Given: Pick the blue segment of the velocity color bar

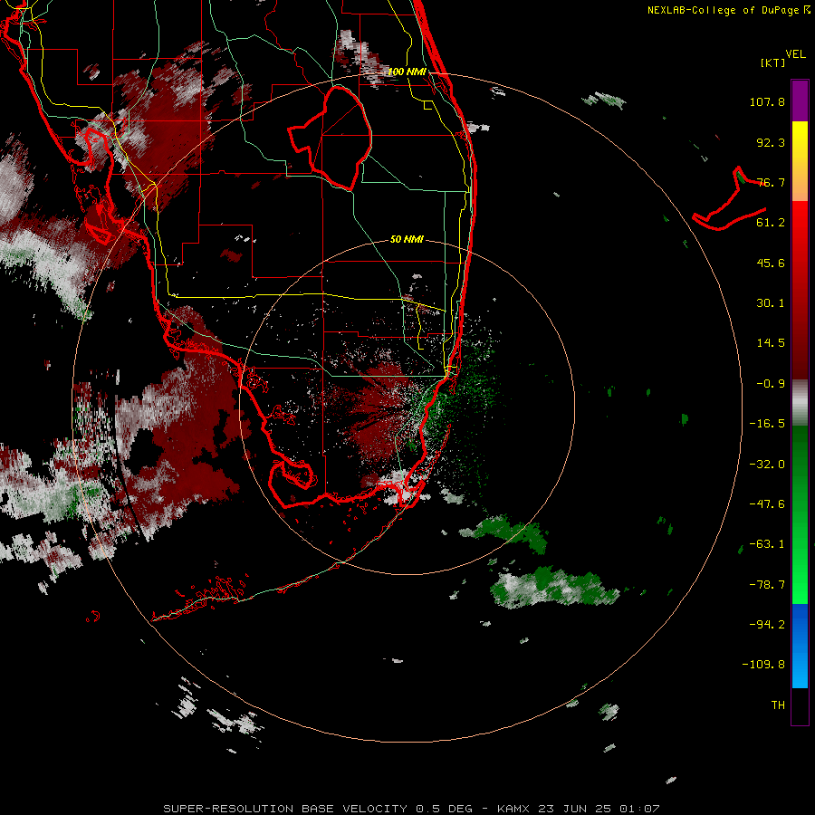Looking at the screenshot, I should (x=800, y=646).
